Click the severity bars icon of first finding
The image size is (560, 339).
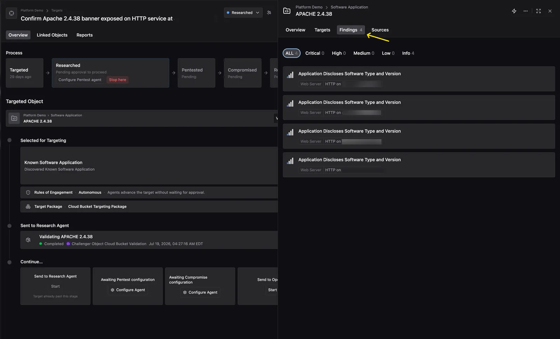click(x=290, y=75)
